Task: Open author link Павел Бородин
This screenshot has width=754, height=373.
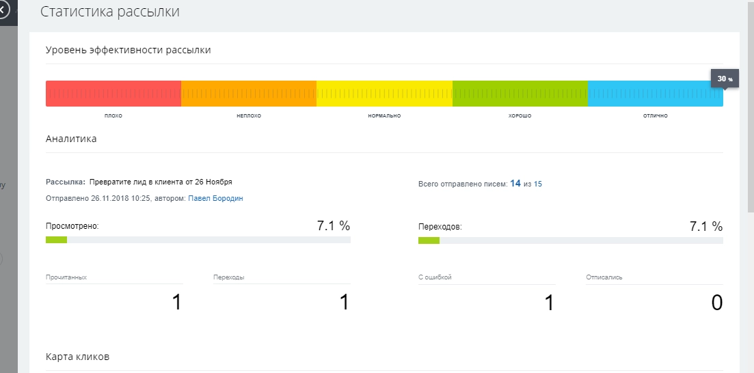Action: pyautogui.click(x=215, y=199)
